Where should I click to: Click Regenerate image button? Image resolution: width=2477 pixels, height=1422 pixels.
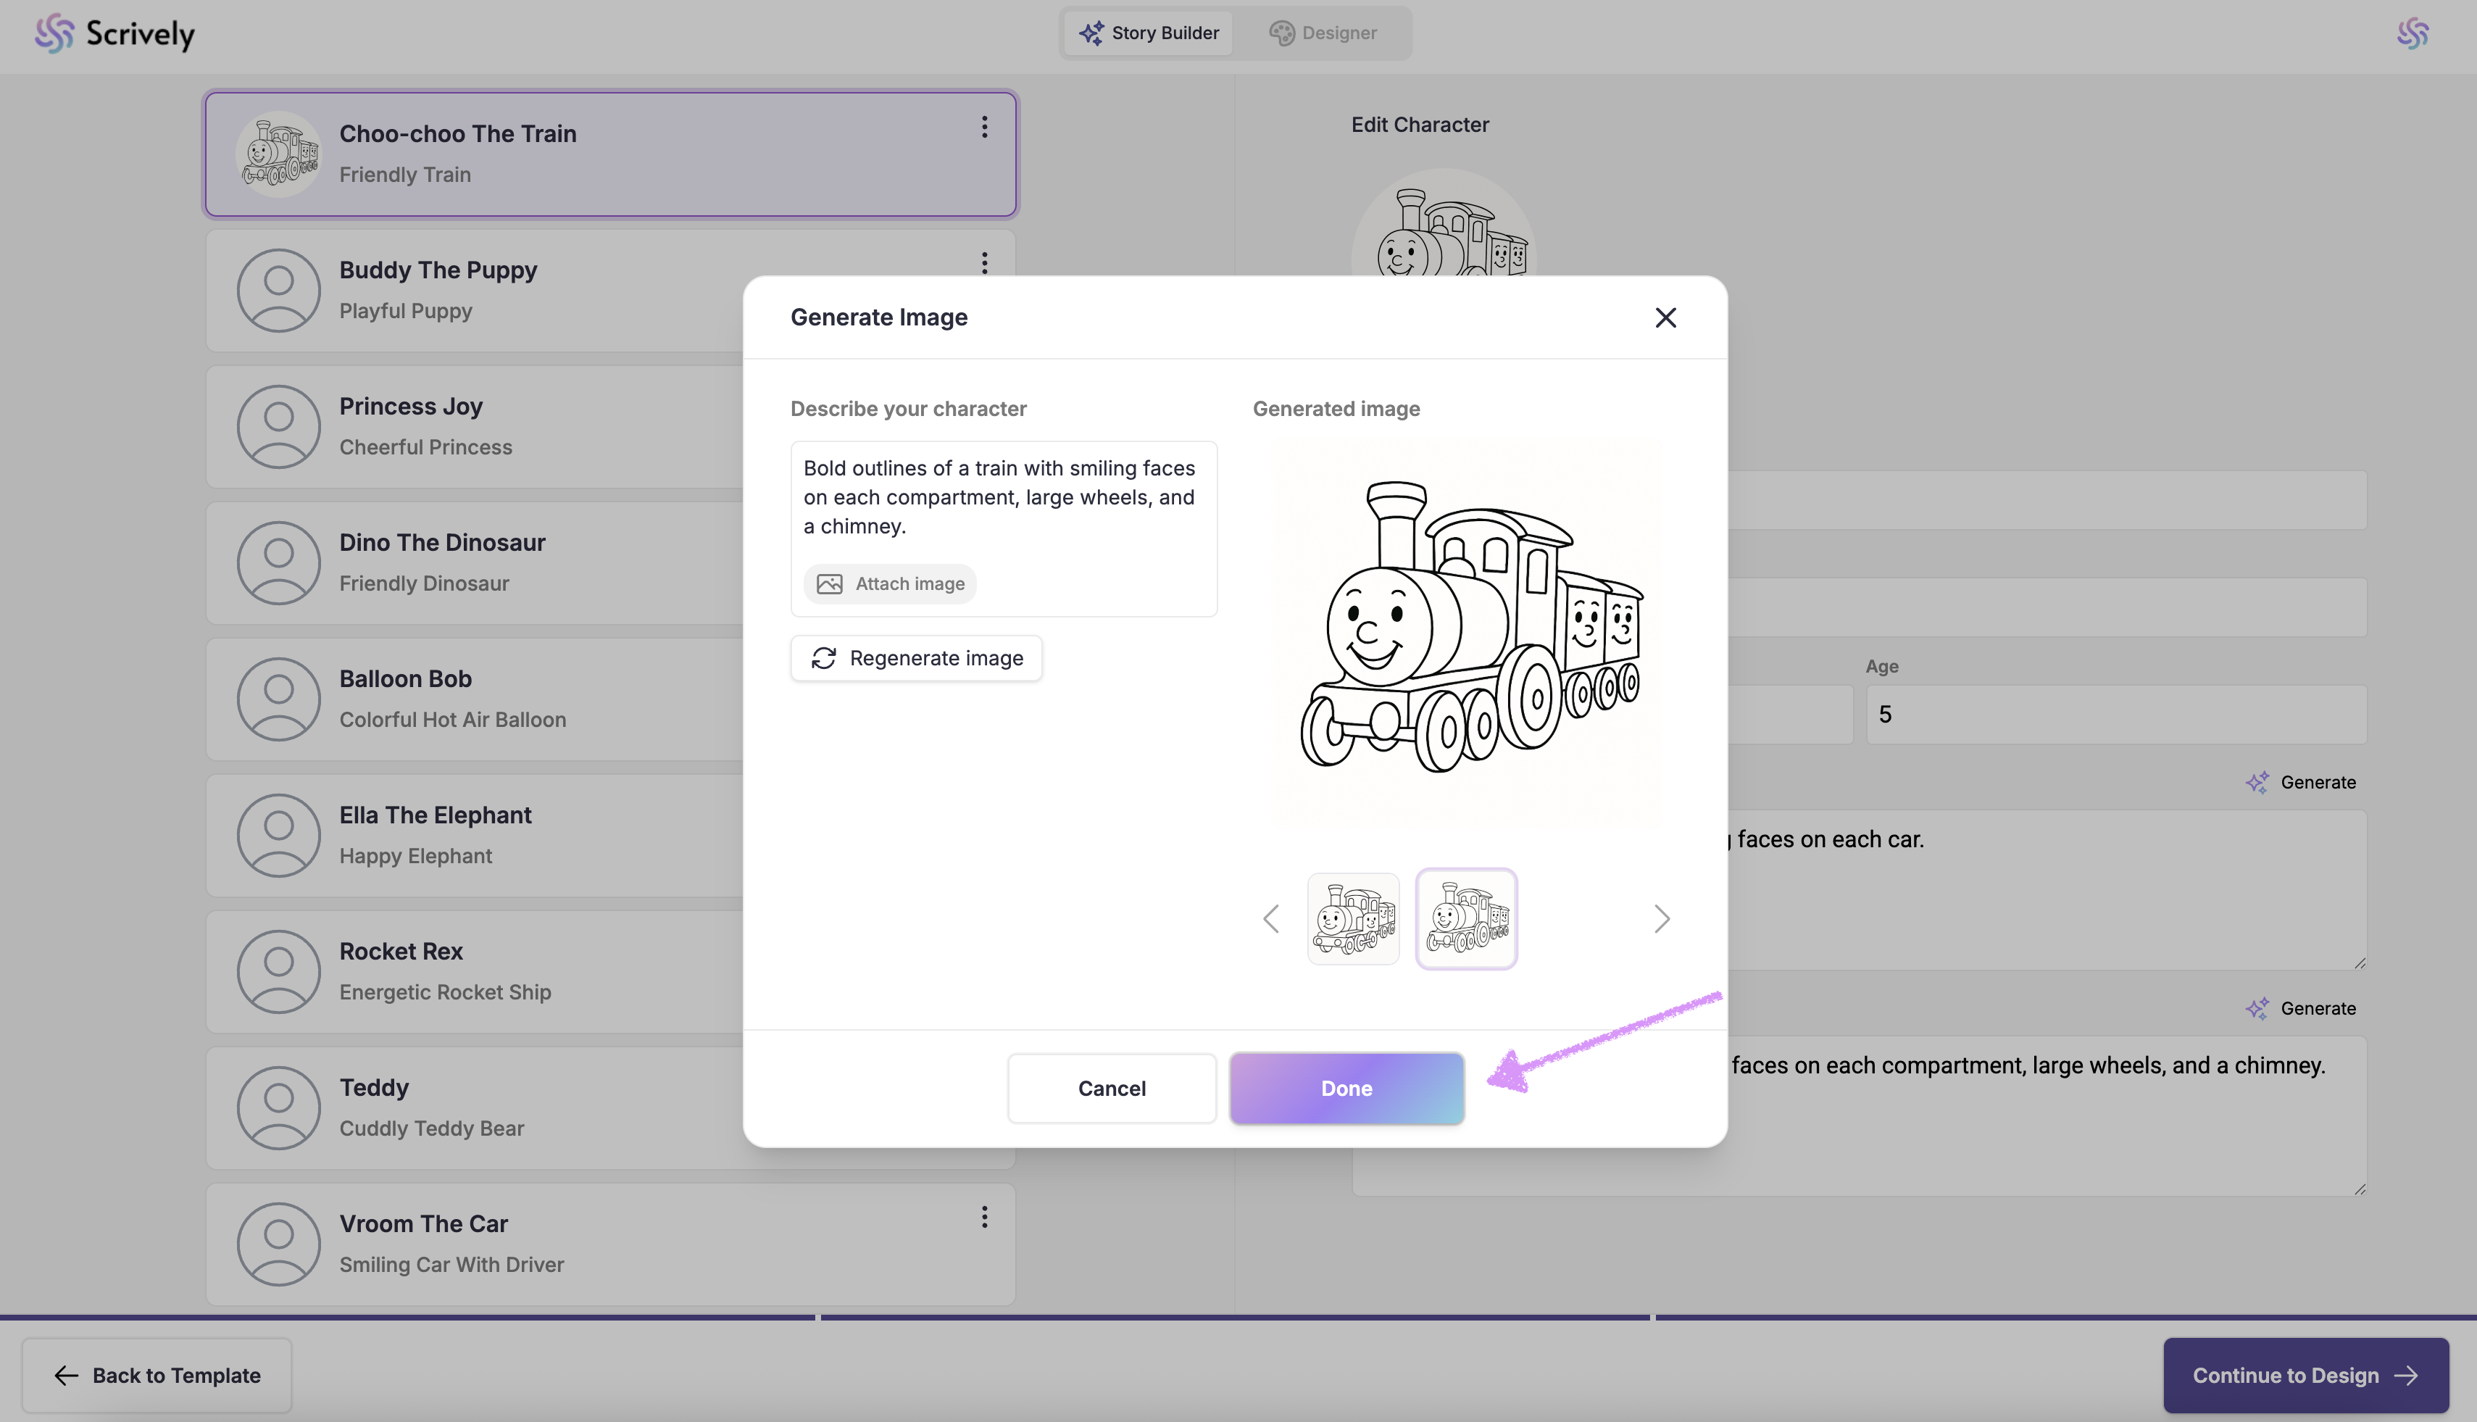click(916, 658)
